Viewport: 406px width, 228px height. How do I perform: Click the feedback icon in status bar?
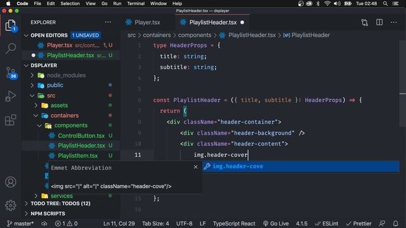pyautogui.click(x=382, y=224)
